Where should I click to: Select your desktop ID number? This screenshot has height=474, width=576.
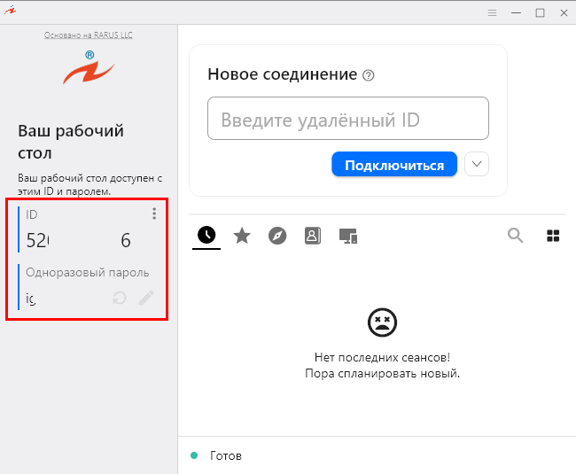(78, 240)
